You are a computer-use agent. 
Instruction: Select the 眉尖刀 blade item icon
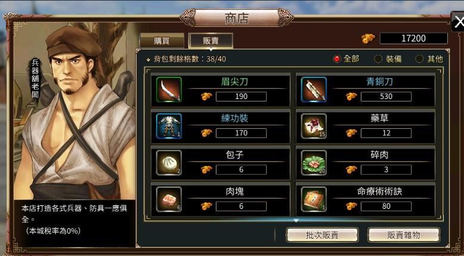(169, 90)
